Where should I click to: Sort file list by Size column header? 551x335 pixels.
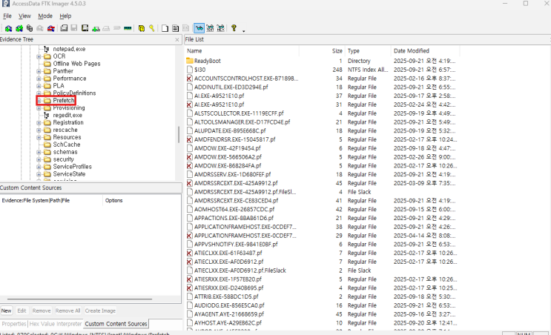point(322,51)
